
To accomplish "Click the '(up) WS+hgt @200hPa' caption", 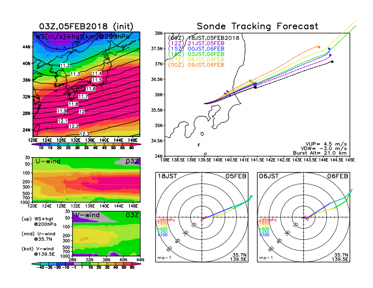I will (39, 222).
